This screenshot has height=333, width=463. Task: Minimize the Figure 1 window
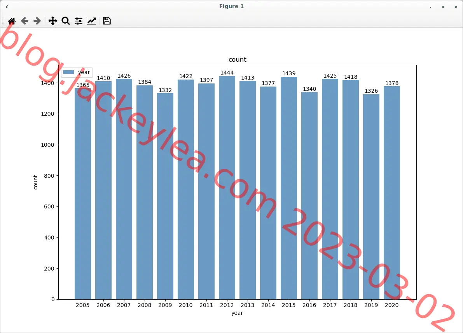[x=430, y=7]
